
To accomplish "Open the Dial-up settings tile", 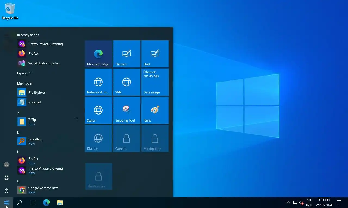I will [x=98, y=138].
